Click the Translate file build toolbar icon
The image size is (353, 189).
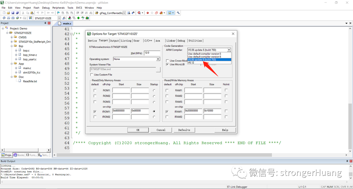[4, 18]
